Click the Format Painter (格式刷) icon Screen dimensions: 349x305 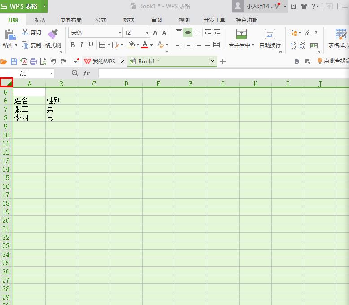point(52,34)
